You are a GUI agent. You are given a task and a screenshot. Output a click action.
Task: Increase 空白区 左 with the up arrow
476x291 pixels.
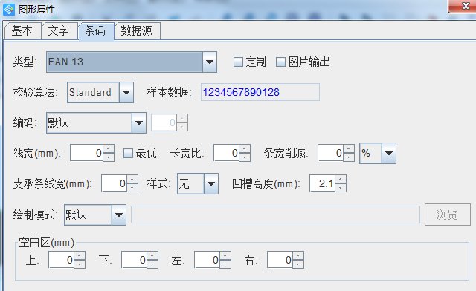[x=225, y=255]
